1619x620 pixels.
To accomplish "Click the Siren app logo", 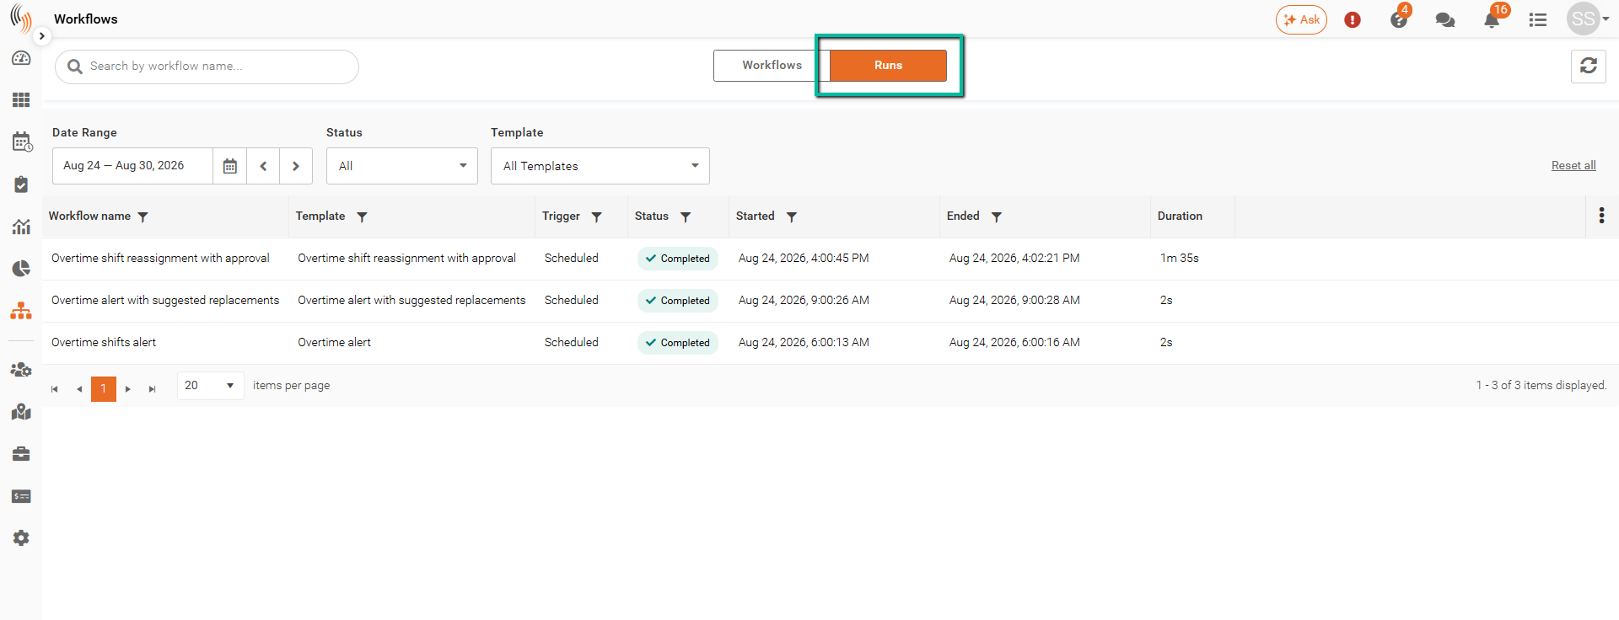I will (21, 19).
